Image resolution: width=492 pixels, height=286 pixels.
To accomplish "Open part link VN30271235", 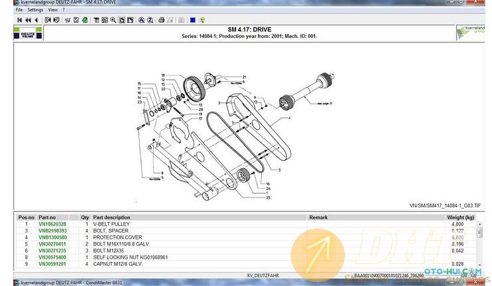I will click(x=53, y=251).
